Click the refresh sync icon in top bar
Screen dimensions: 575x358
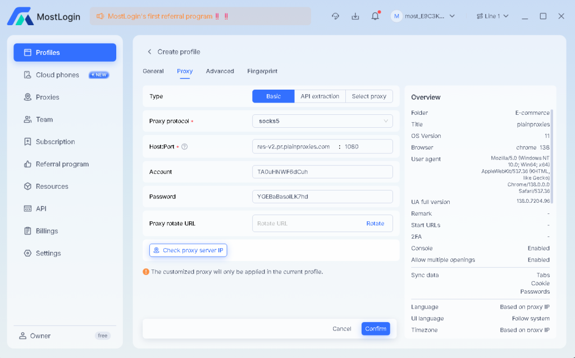click(x=335, y=16)
